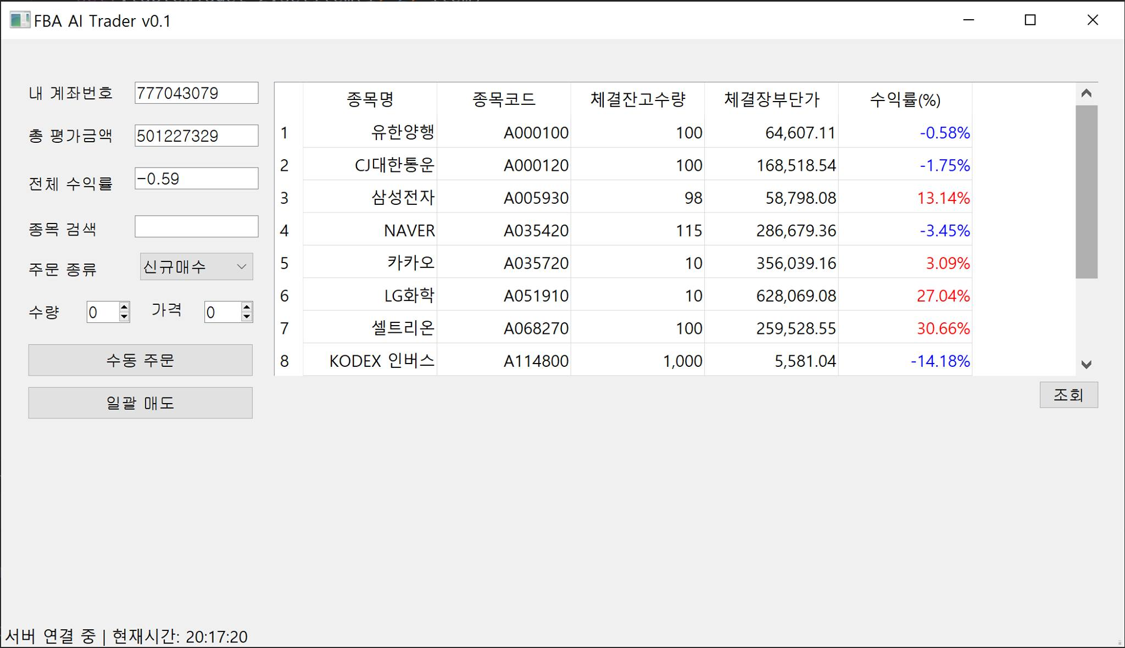Viewport: 1125px width, 648px height.
Task: Click the 유한양행 stock name cell
Action: 370,132
